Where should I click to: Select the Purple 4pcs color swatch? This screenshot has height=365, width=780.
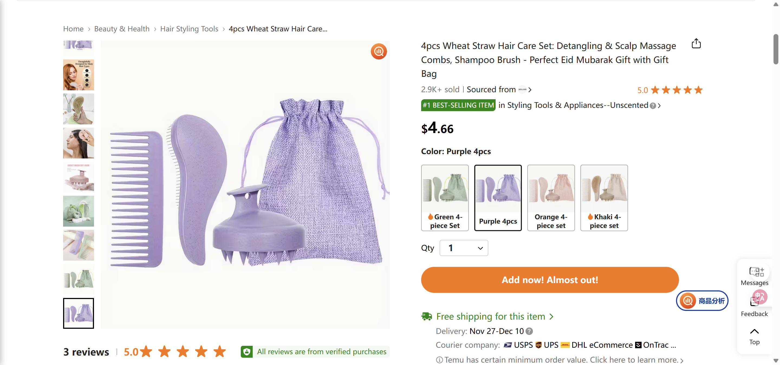[x=498, y=198]
